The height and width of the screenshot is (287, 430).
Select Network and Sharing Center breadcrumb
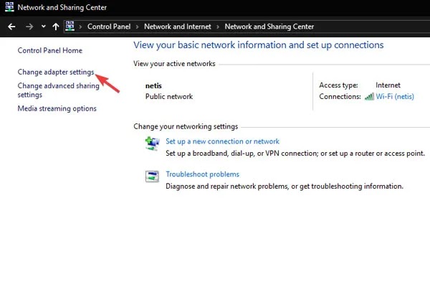[x=269, y=27]
